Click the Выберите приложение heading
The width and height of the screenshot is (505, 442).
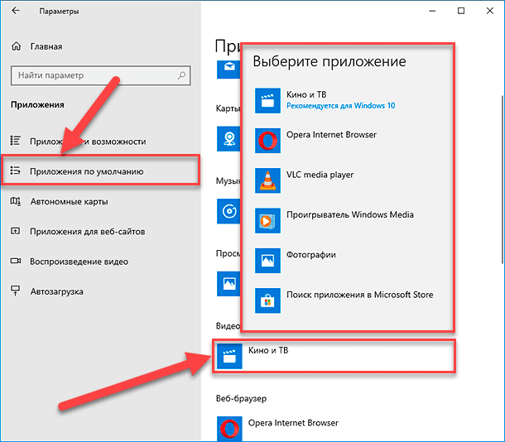point(329,61)
